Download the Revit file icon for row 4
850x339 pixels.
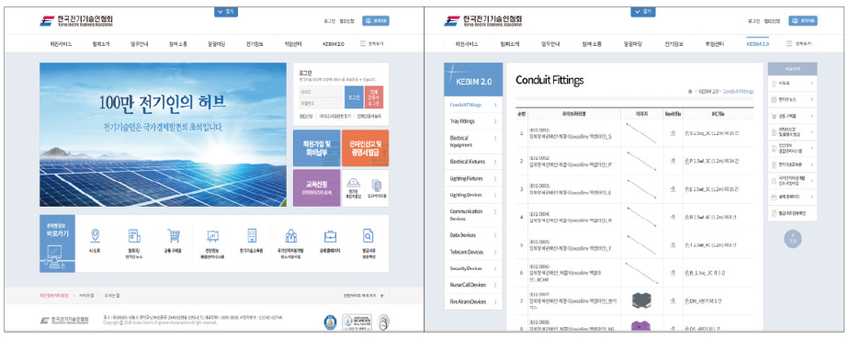(673, 217)
